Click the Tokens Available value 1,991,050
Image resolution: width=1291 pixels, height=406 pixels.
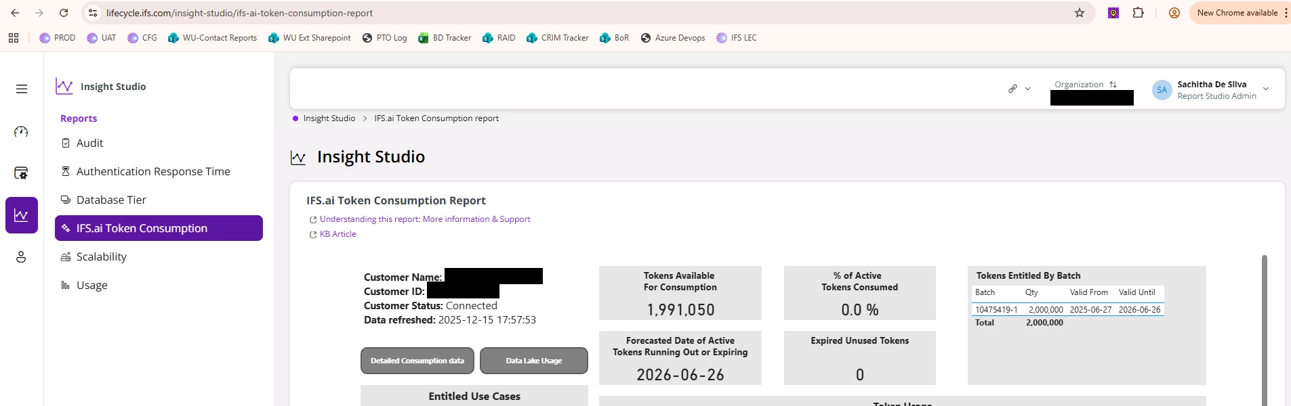[x=680, y=310]
